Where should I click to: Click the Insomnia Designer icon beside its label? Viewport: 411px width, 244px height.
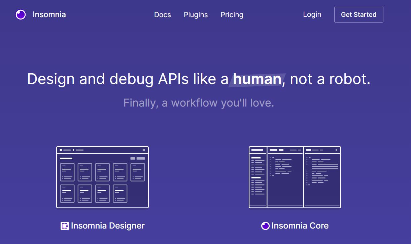[x=65, y=226]
